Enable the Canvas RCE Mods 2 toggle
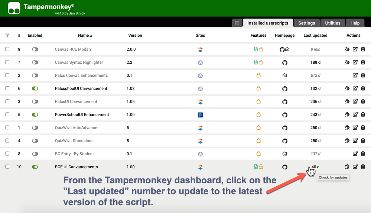 (35, 49)
